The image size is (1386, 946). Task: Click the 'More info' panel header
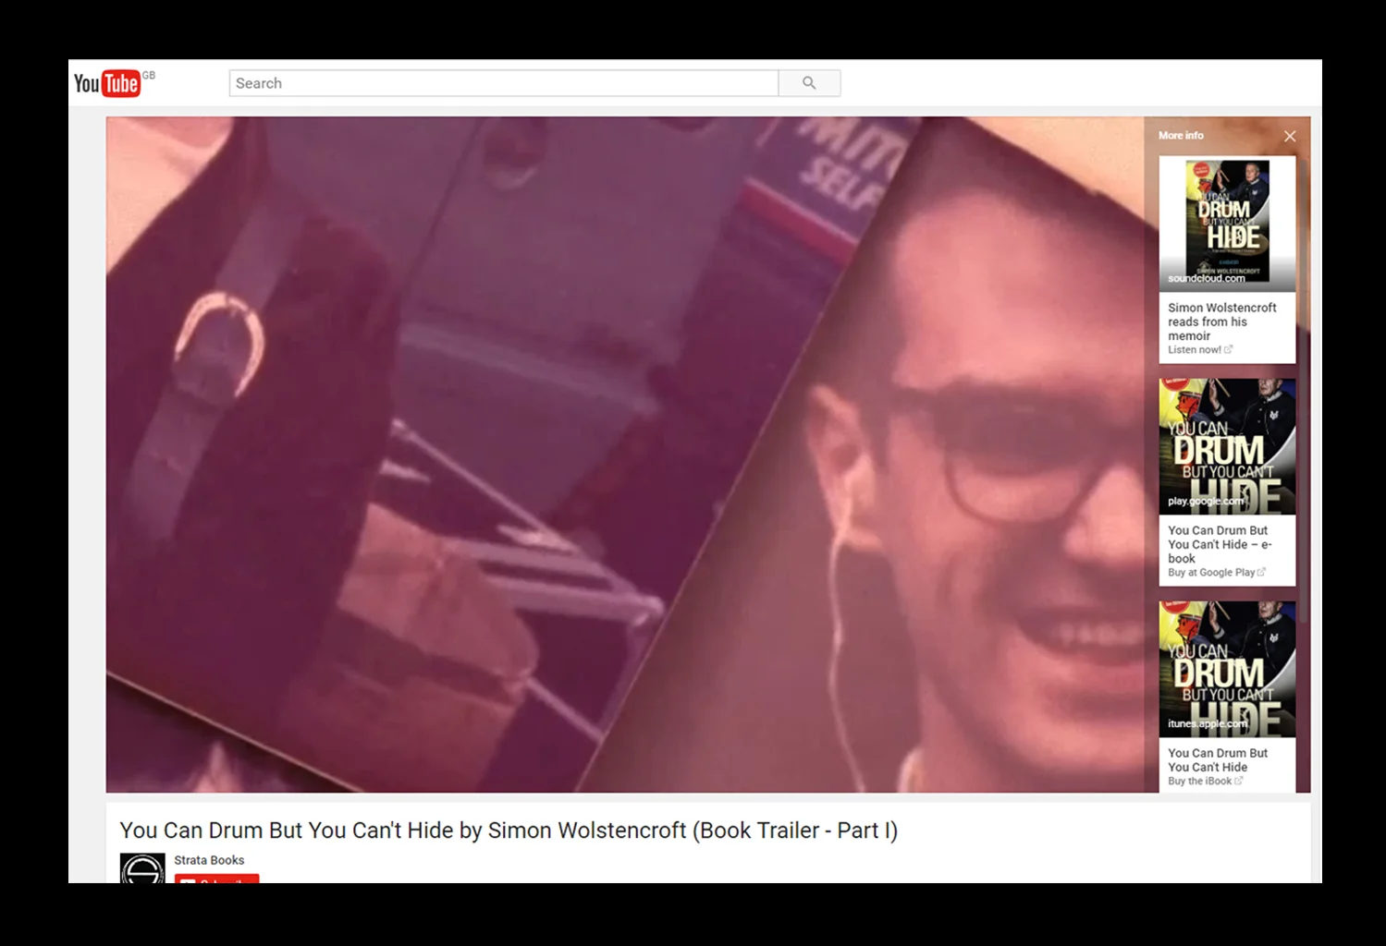(x=1181, y=136)
